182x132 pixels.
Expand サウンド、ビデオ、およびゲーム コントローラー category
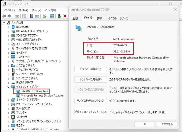point(8,61)
